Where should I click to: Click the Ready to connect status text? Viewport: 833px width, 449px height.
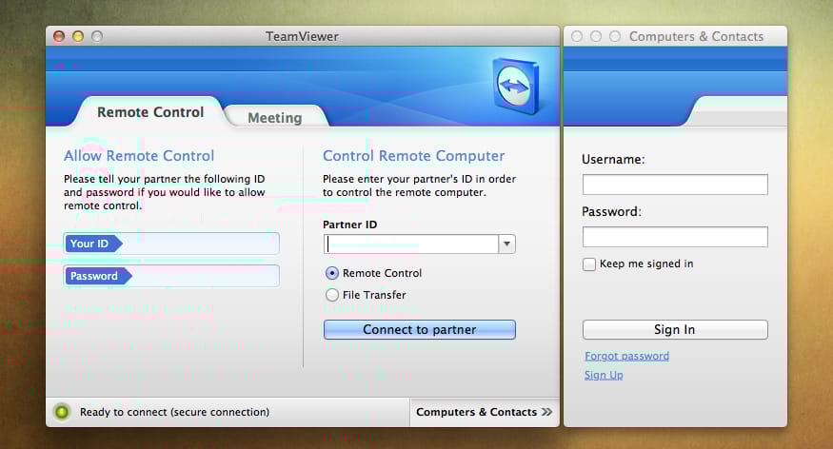(174, 412)
